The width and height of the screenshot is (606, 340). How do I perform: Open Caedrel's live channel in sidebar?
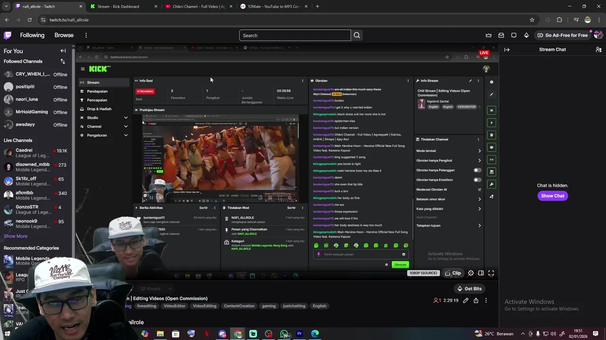coord(36,153)
